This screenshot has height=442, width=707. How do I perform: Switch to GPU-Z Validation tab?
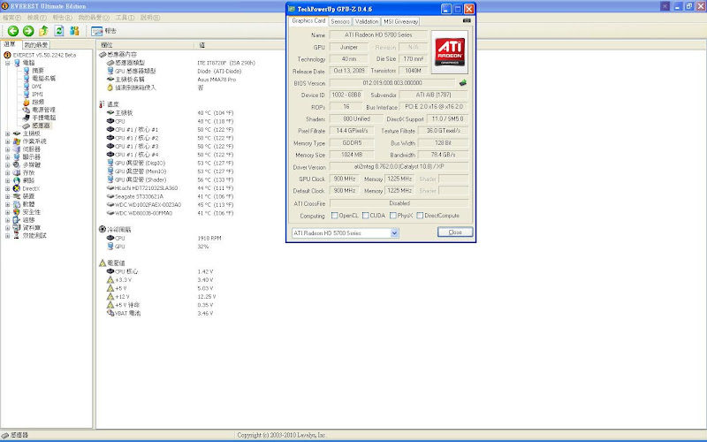click(366, 21)
